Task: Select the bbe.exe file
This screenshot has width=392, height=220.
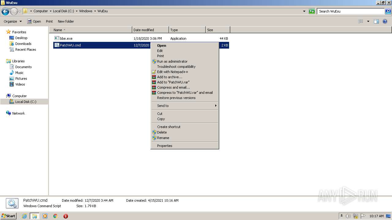Action: [66, 38]
